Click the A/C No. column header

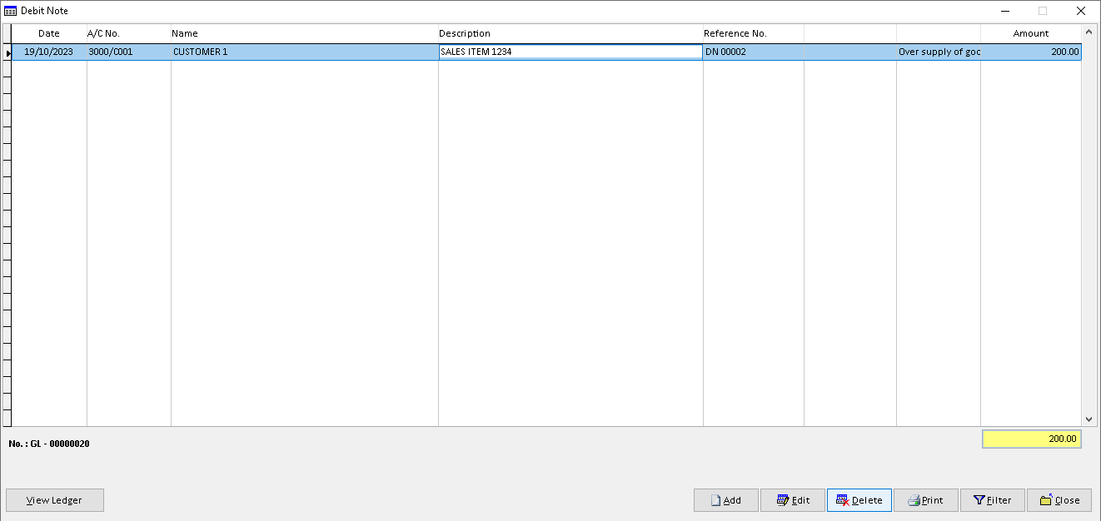pos(128,33)
